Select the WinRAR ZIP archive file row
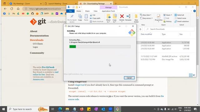The height and width of the screenshot is (112, 200). (x=163, y=56)
